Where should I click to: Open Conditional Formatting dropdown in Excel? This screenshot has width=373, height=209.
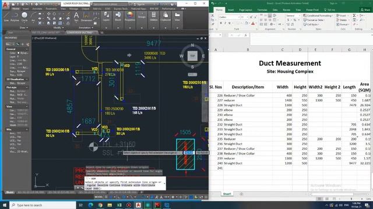(x=318, y=16)
